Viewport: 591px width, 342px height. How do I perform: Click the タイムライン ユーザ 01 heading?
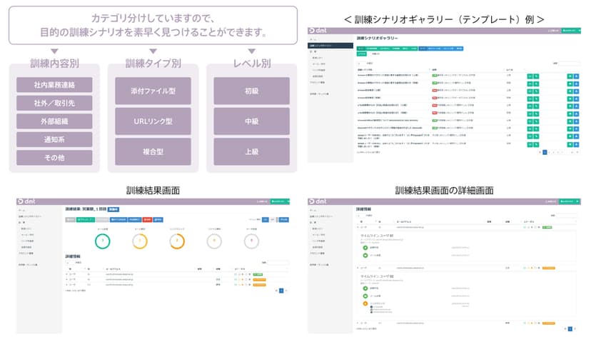click(x=377, y=236)
